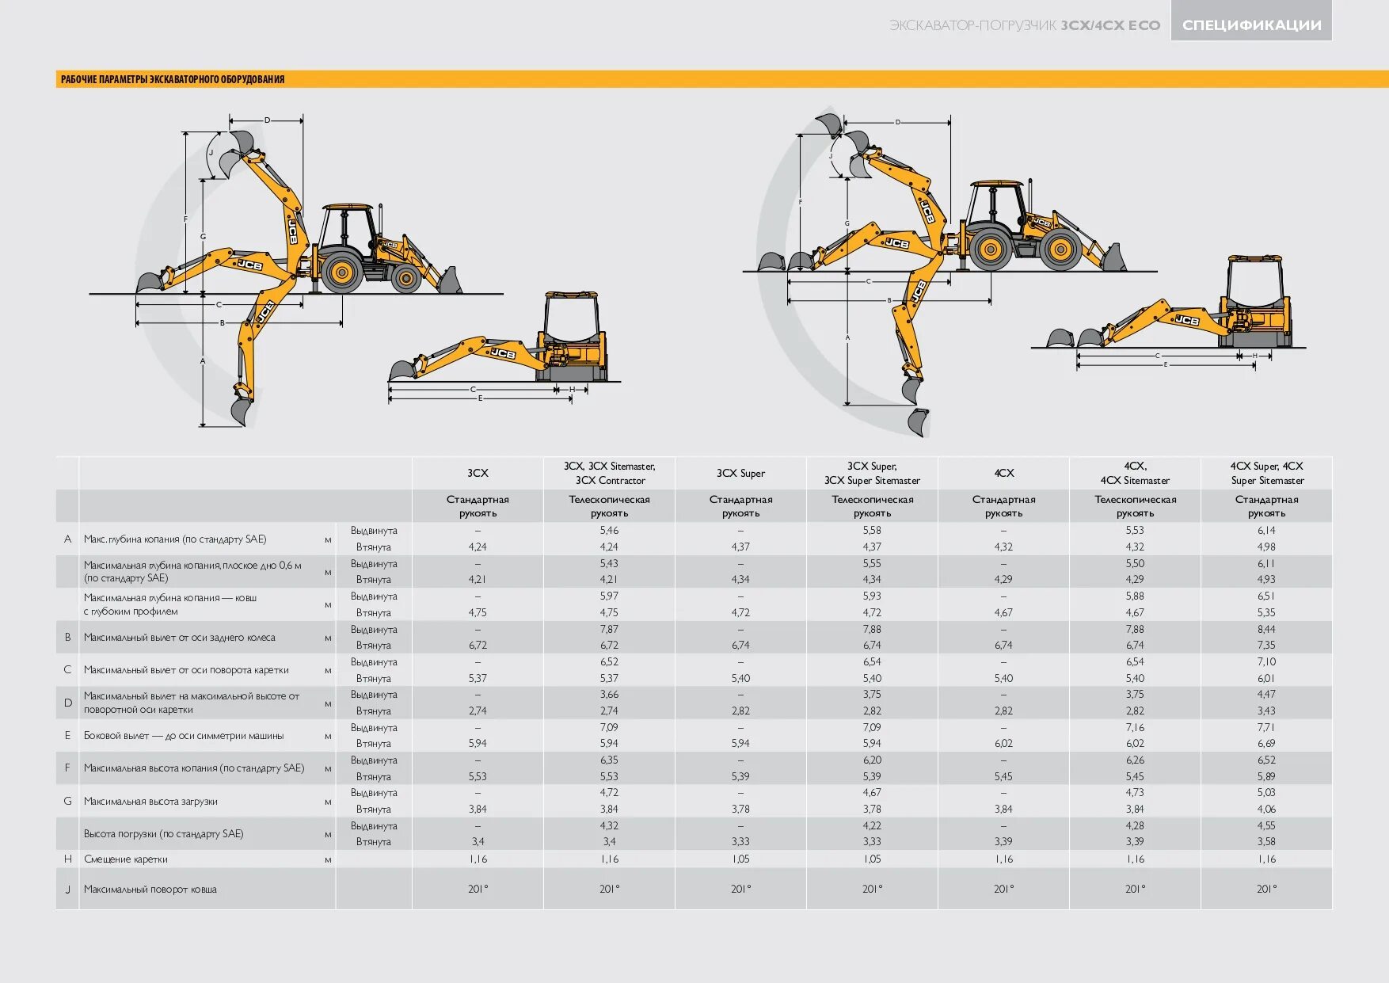Click value 3,58 in loading height row
The height and width of the screenshot is (983, 1389).
[x=1266, y=841]
